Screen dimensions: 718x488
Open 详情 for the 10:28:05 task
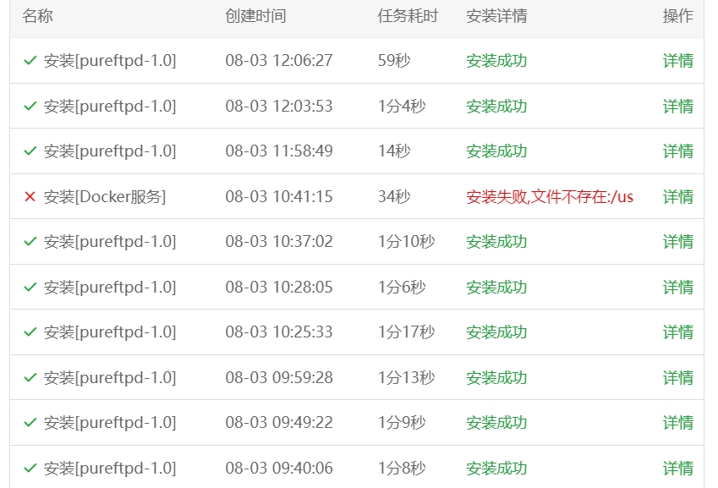click(678, 288)
